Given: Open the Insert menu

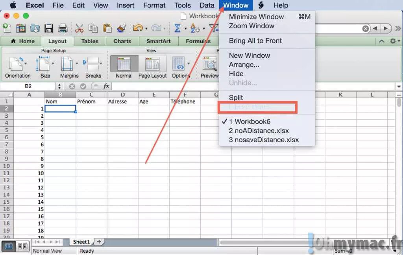Looking at the screenshot, I should point(126,5).
